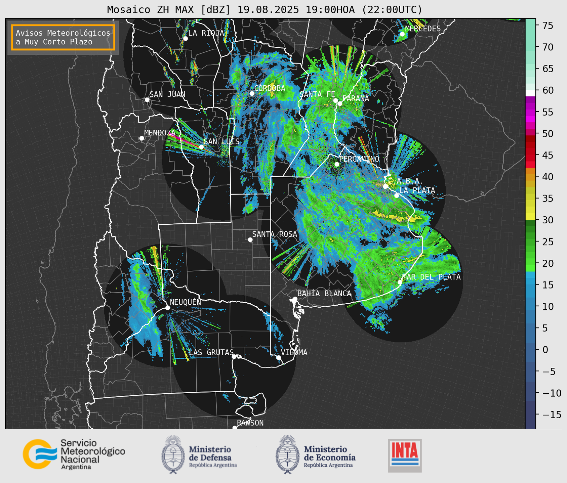Click the SANTA ROSA label text
Screen dimensions: 567x483
coord(275,234)
